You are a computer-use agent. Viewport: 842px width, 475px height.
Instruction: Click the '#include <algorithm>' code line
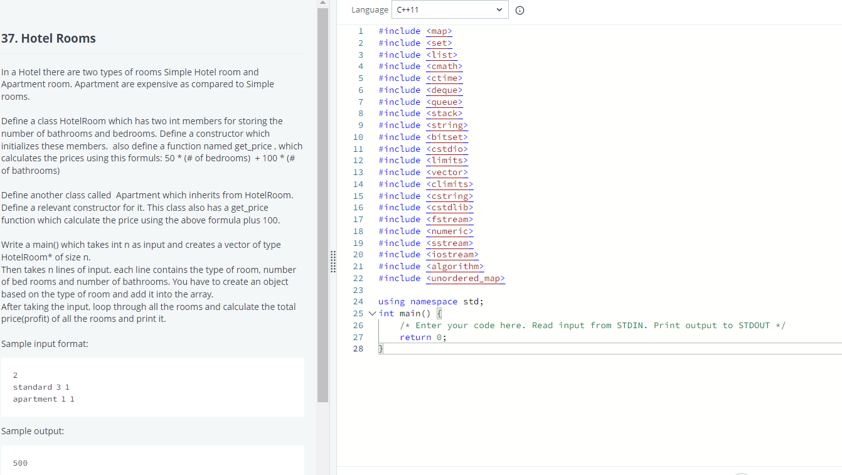click(x=431, y=267)
